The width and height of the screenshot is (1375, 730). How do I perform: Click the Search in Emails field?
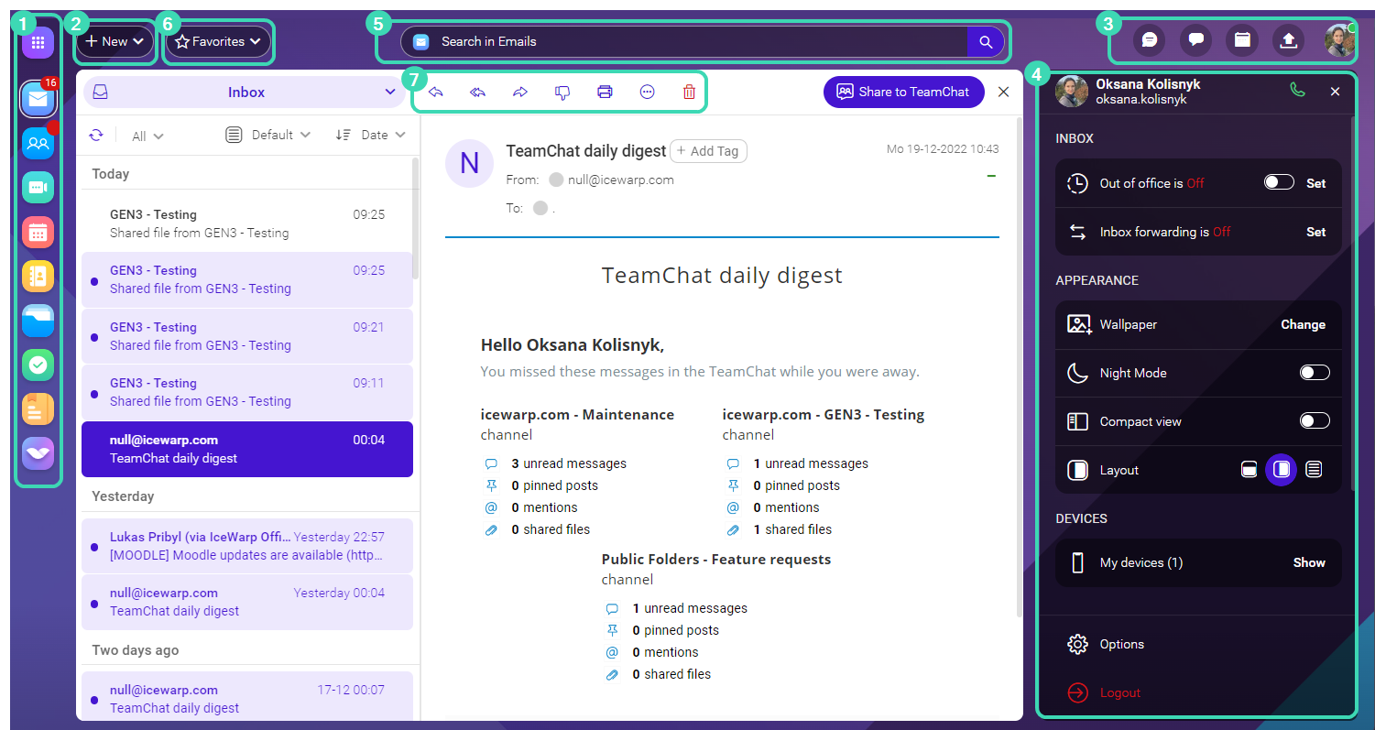pos(683,42)
